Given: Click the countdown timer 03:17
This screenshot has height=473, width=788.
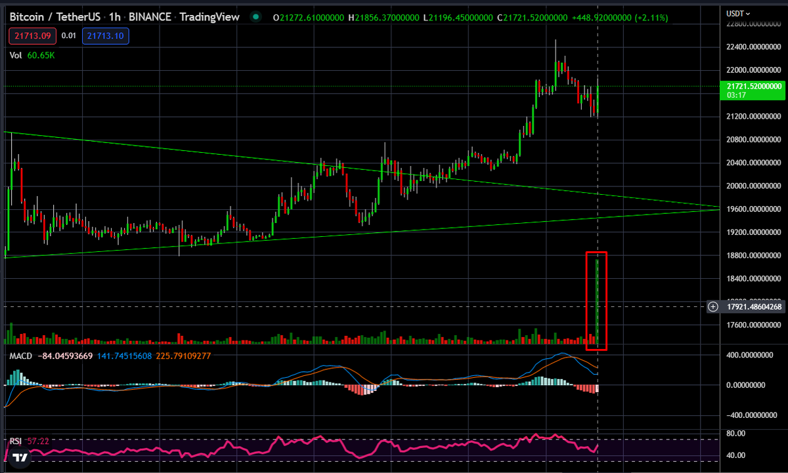Looking at the screenshot, I should point(735,95).
